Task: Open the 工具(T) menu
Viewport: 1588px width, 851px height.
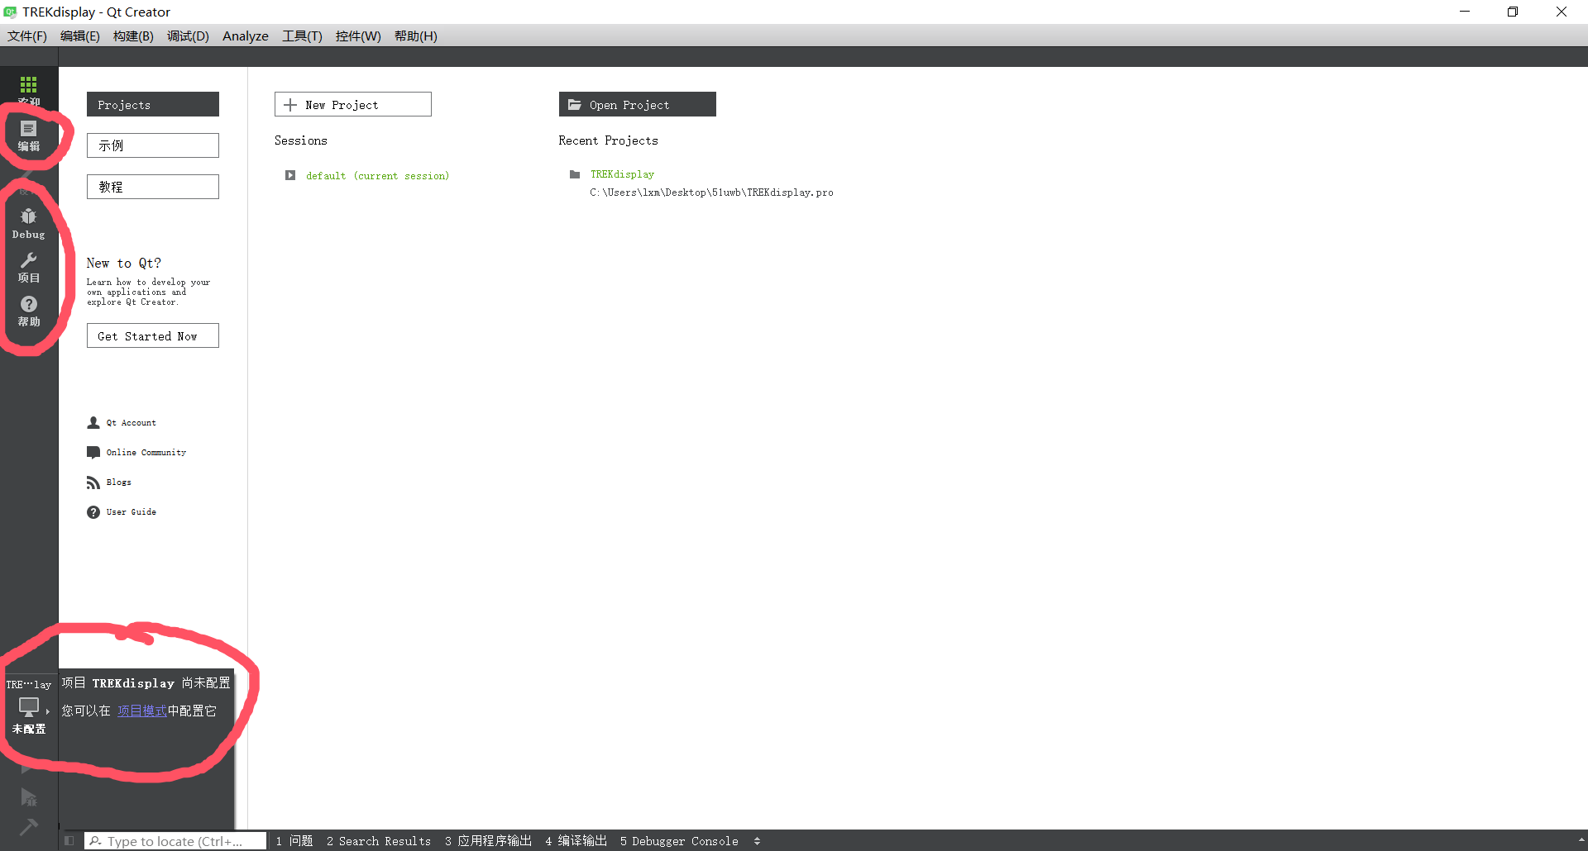Action: tap(302, 36)
